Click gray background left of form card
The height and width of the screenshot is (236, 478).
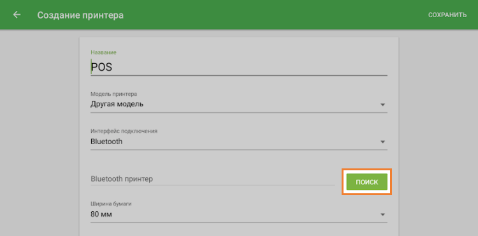tap(40, 131)
